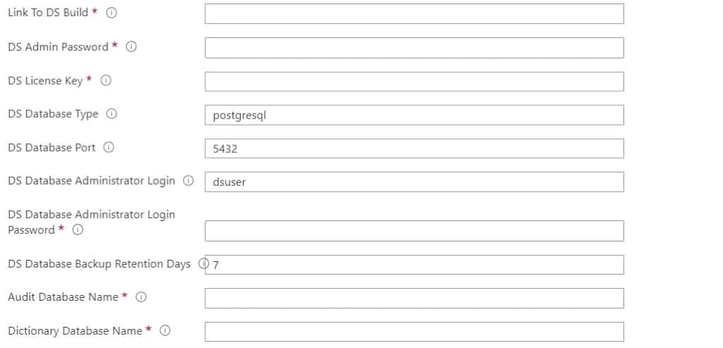This screenshot has height=348, width=723.
Task: Focus the Link To DS Build field
Action: [x=414, y=14]
